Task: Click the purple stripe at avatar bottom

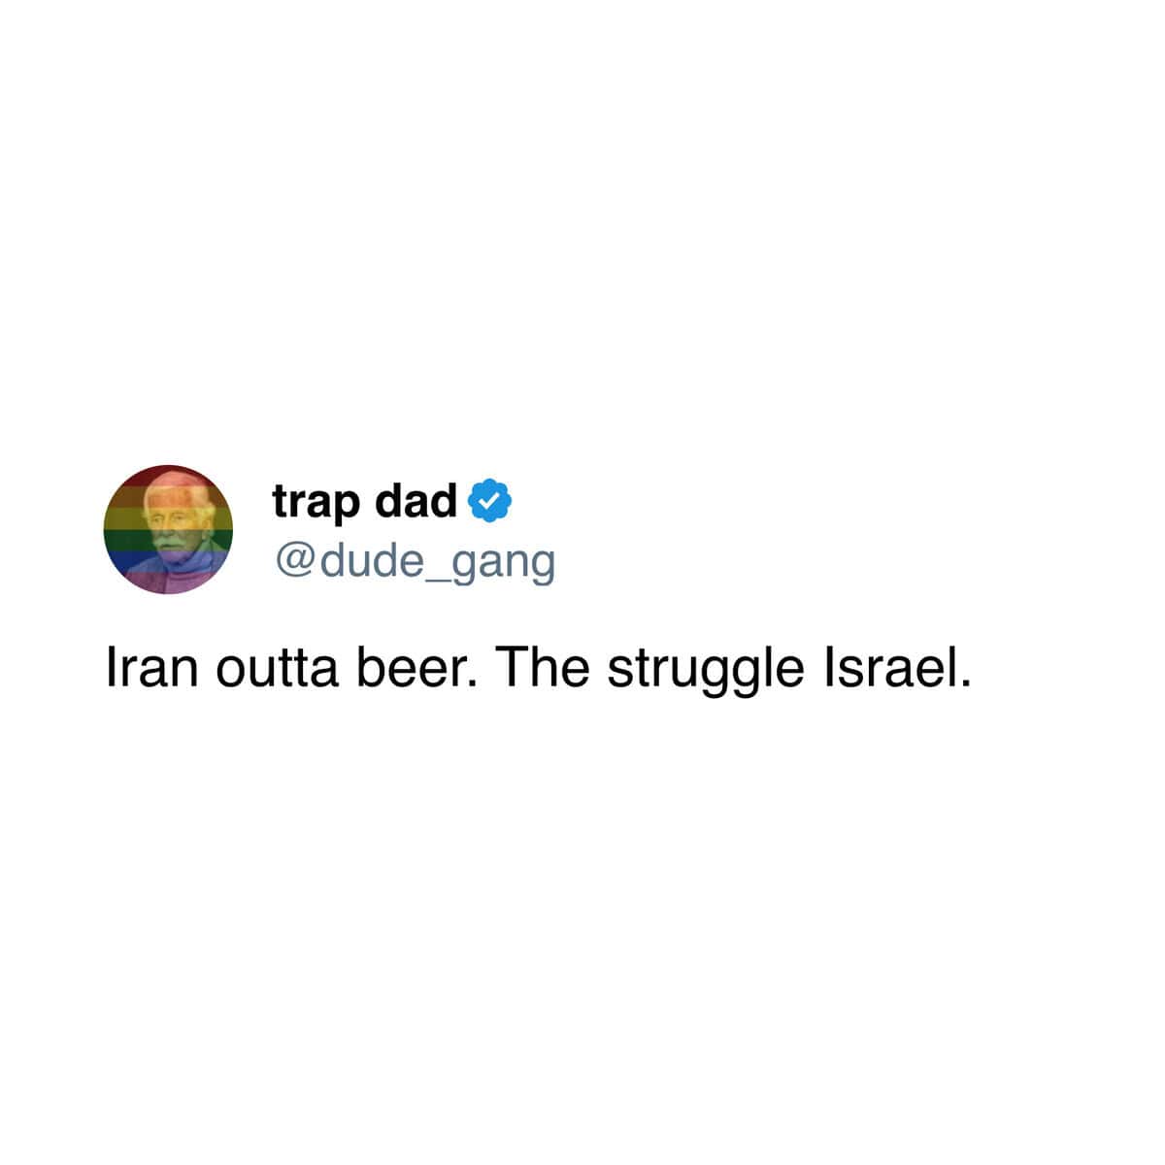Action: 168,582
